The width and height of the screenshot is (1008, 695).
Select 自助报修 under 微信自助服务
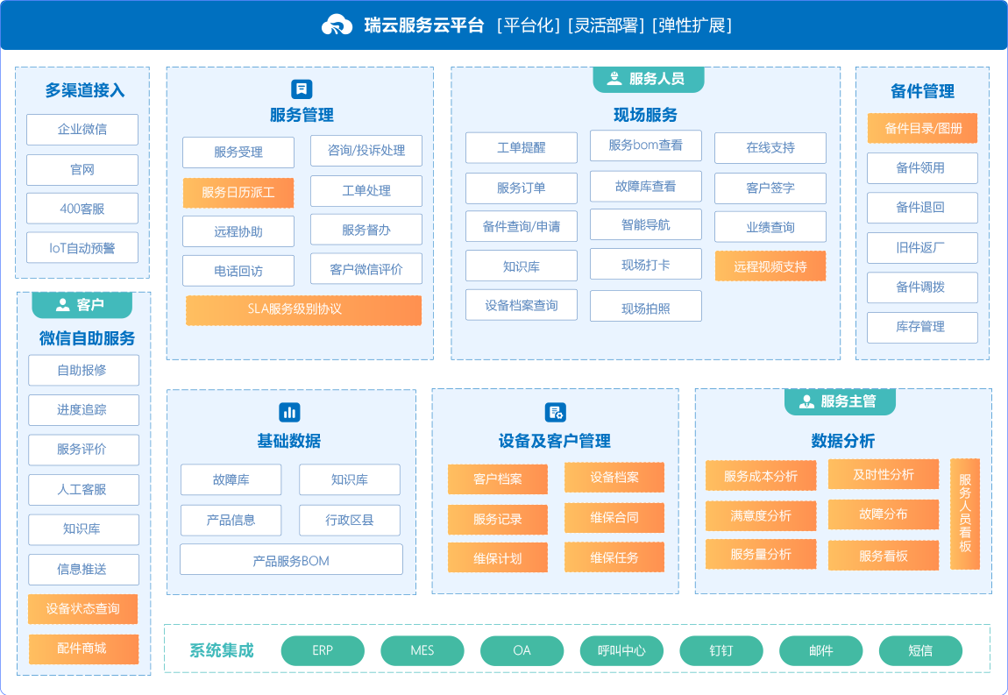(x=83, y=371)
